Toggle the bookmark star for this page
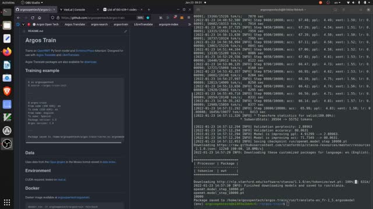Image resolution: width=373 pixels, height=209 pixels. click(147, 17)
